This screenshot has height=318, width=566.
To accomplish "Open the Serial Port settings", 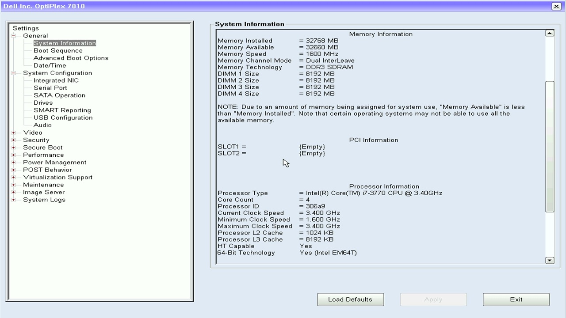I will (50, 88).
